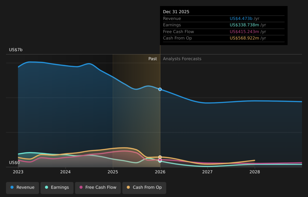The image size is (308, 197).
Task: Click the 2028 x-axis label
Action: 255,172
